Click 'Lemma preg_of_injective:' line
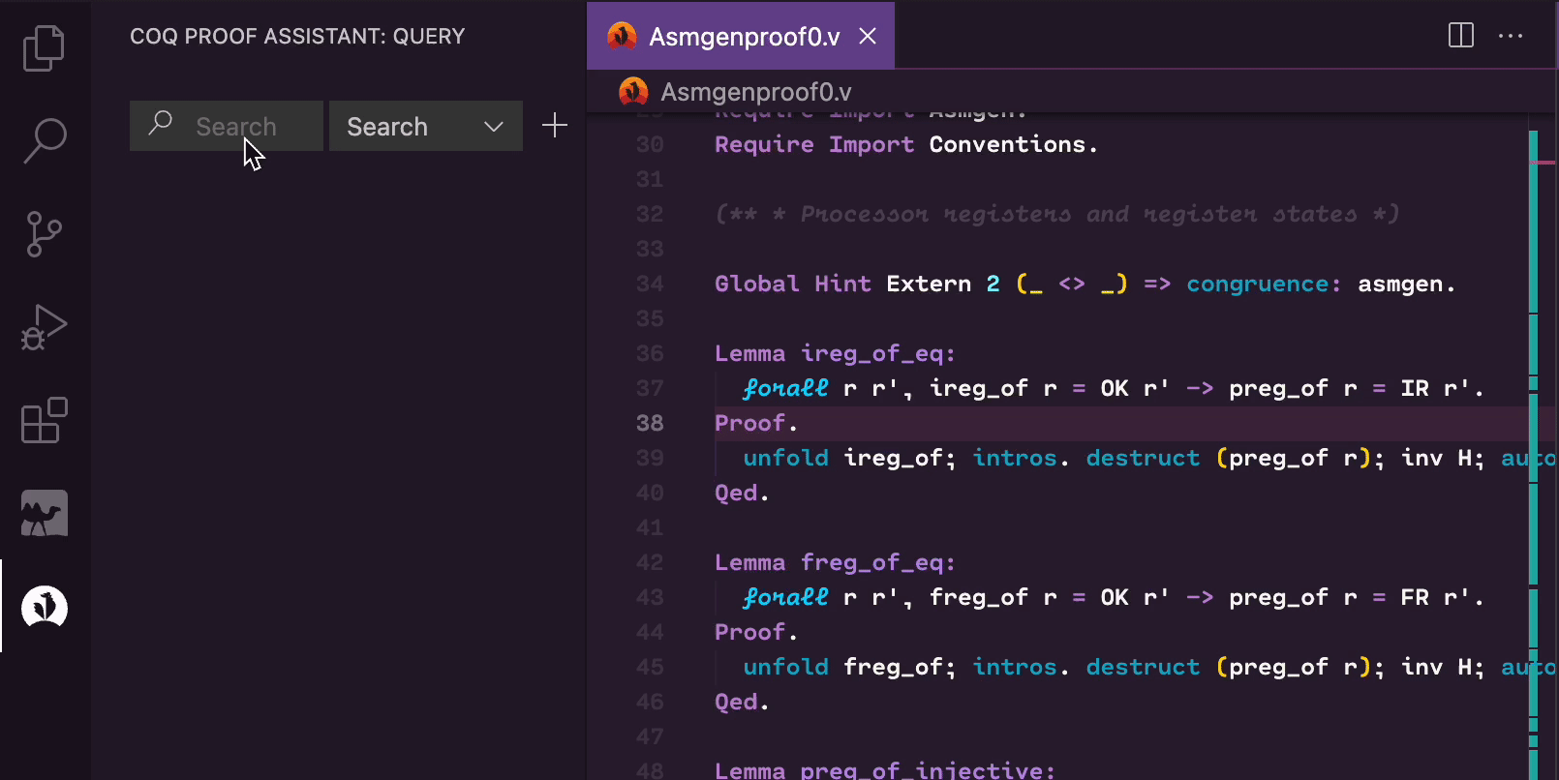The image size is (1559, 780). (885, 770)
